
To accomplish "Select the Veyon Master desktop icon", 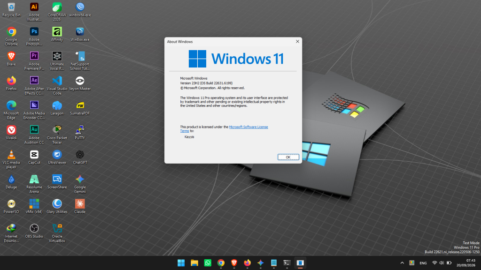I will point(80,83).
